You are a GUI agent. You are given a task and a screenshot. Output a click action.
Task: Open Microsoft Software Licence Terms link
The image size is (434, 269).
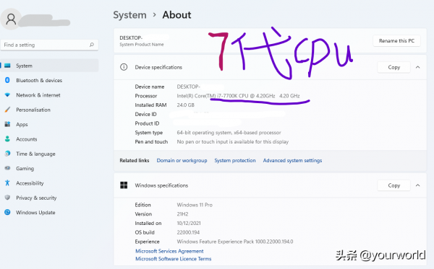pyautogui.click(x=174, y=259)
